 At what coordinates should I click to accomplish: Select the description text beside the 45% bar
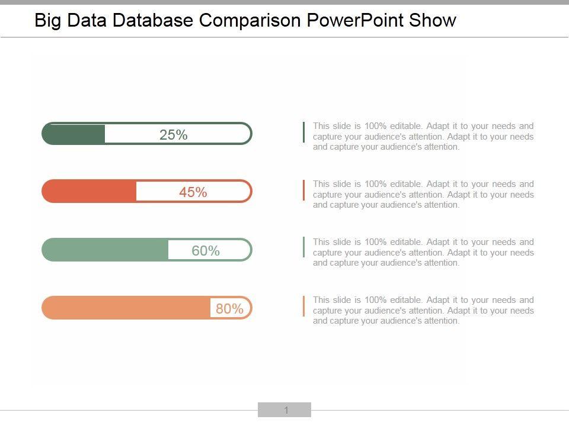(x=423, y=194)
